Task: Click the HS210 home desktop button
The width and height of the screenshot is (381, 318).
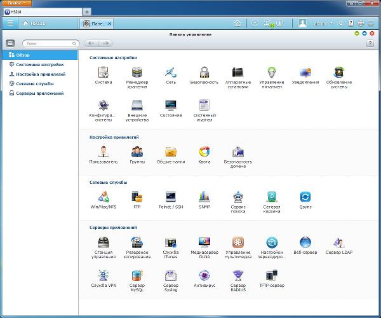Action: pos(34,24)
